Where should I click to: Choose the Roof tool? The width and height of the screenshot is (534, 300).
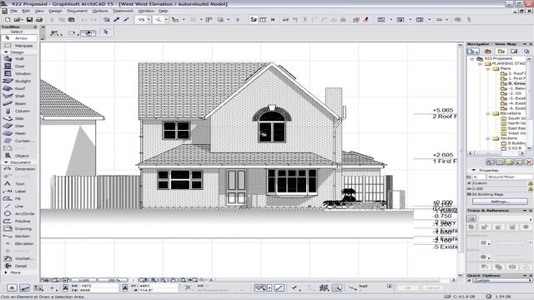click(18, 89)
